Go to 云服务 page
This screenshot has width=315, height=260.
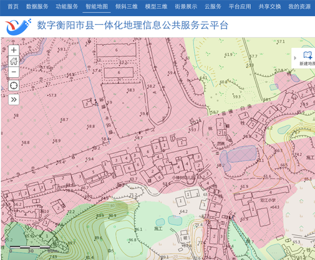(213, 7)
